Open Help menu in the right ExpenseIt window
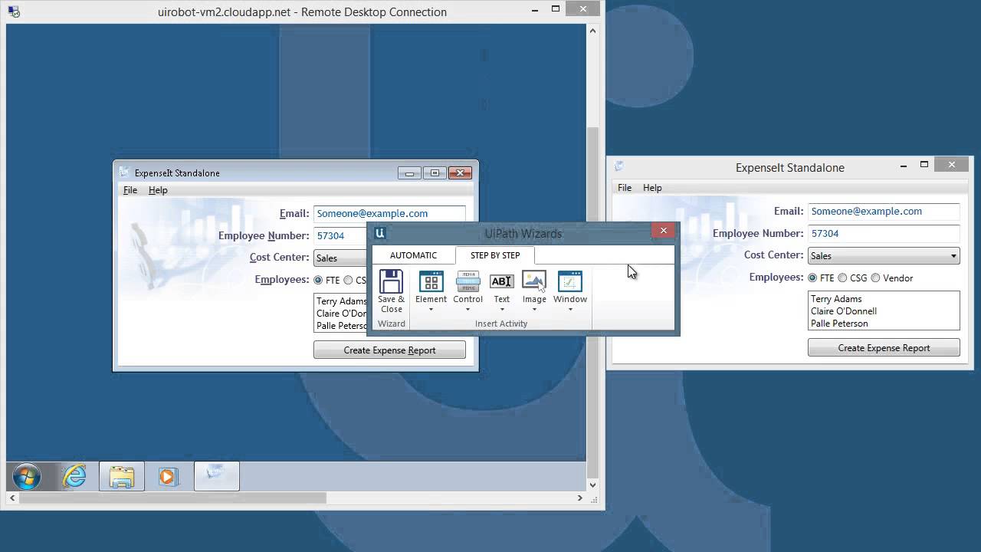Screen dimensions: 981x552 (652, 188)
